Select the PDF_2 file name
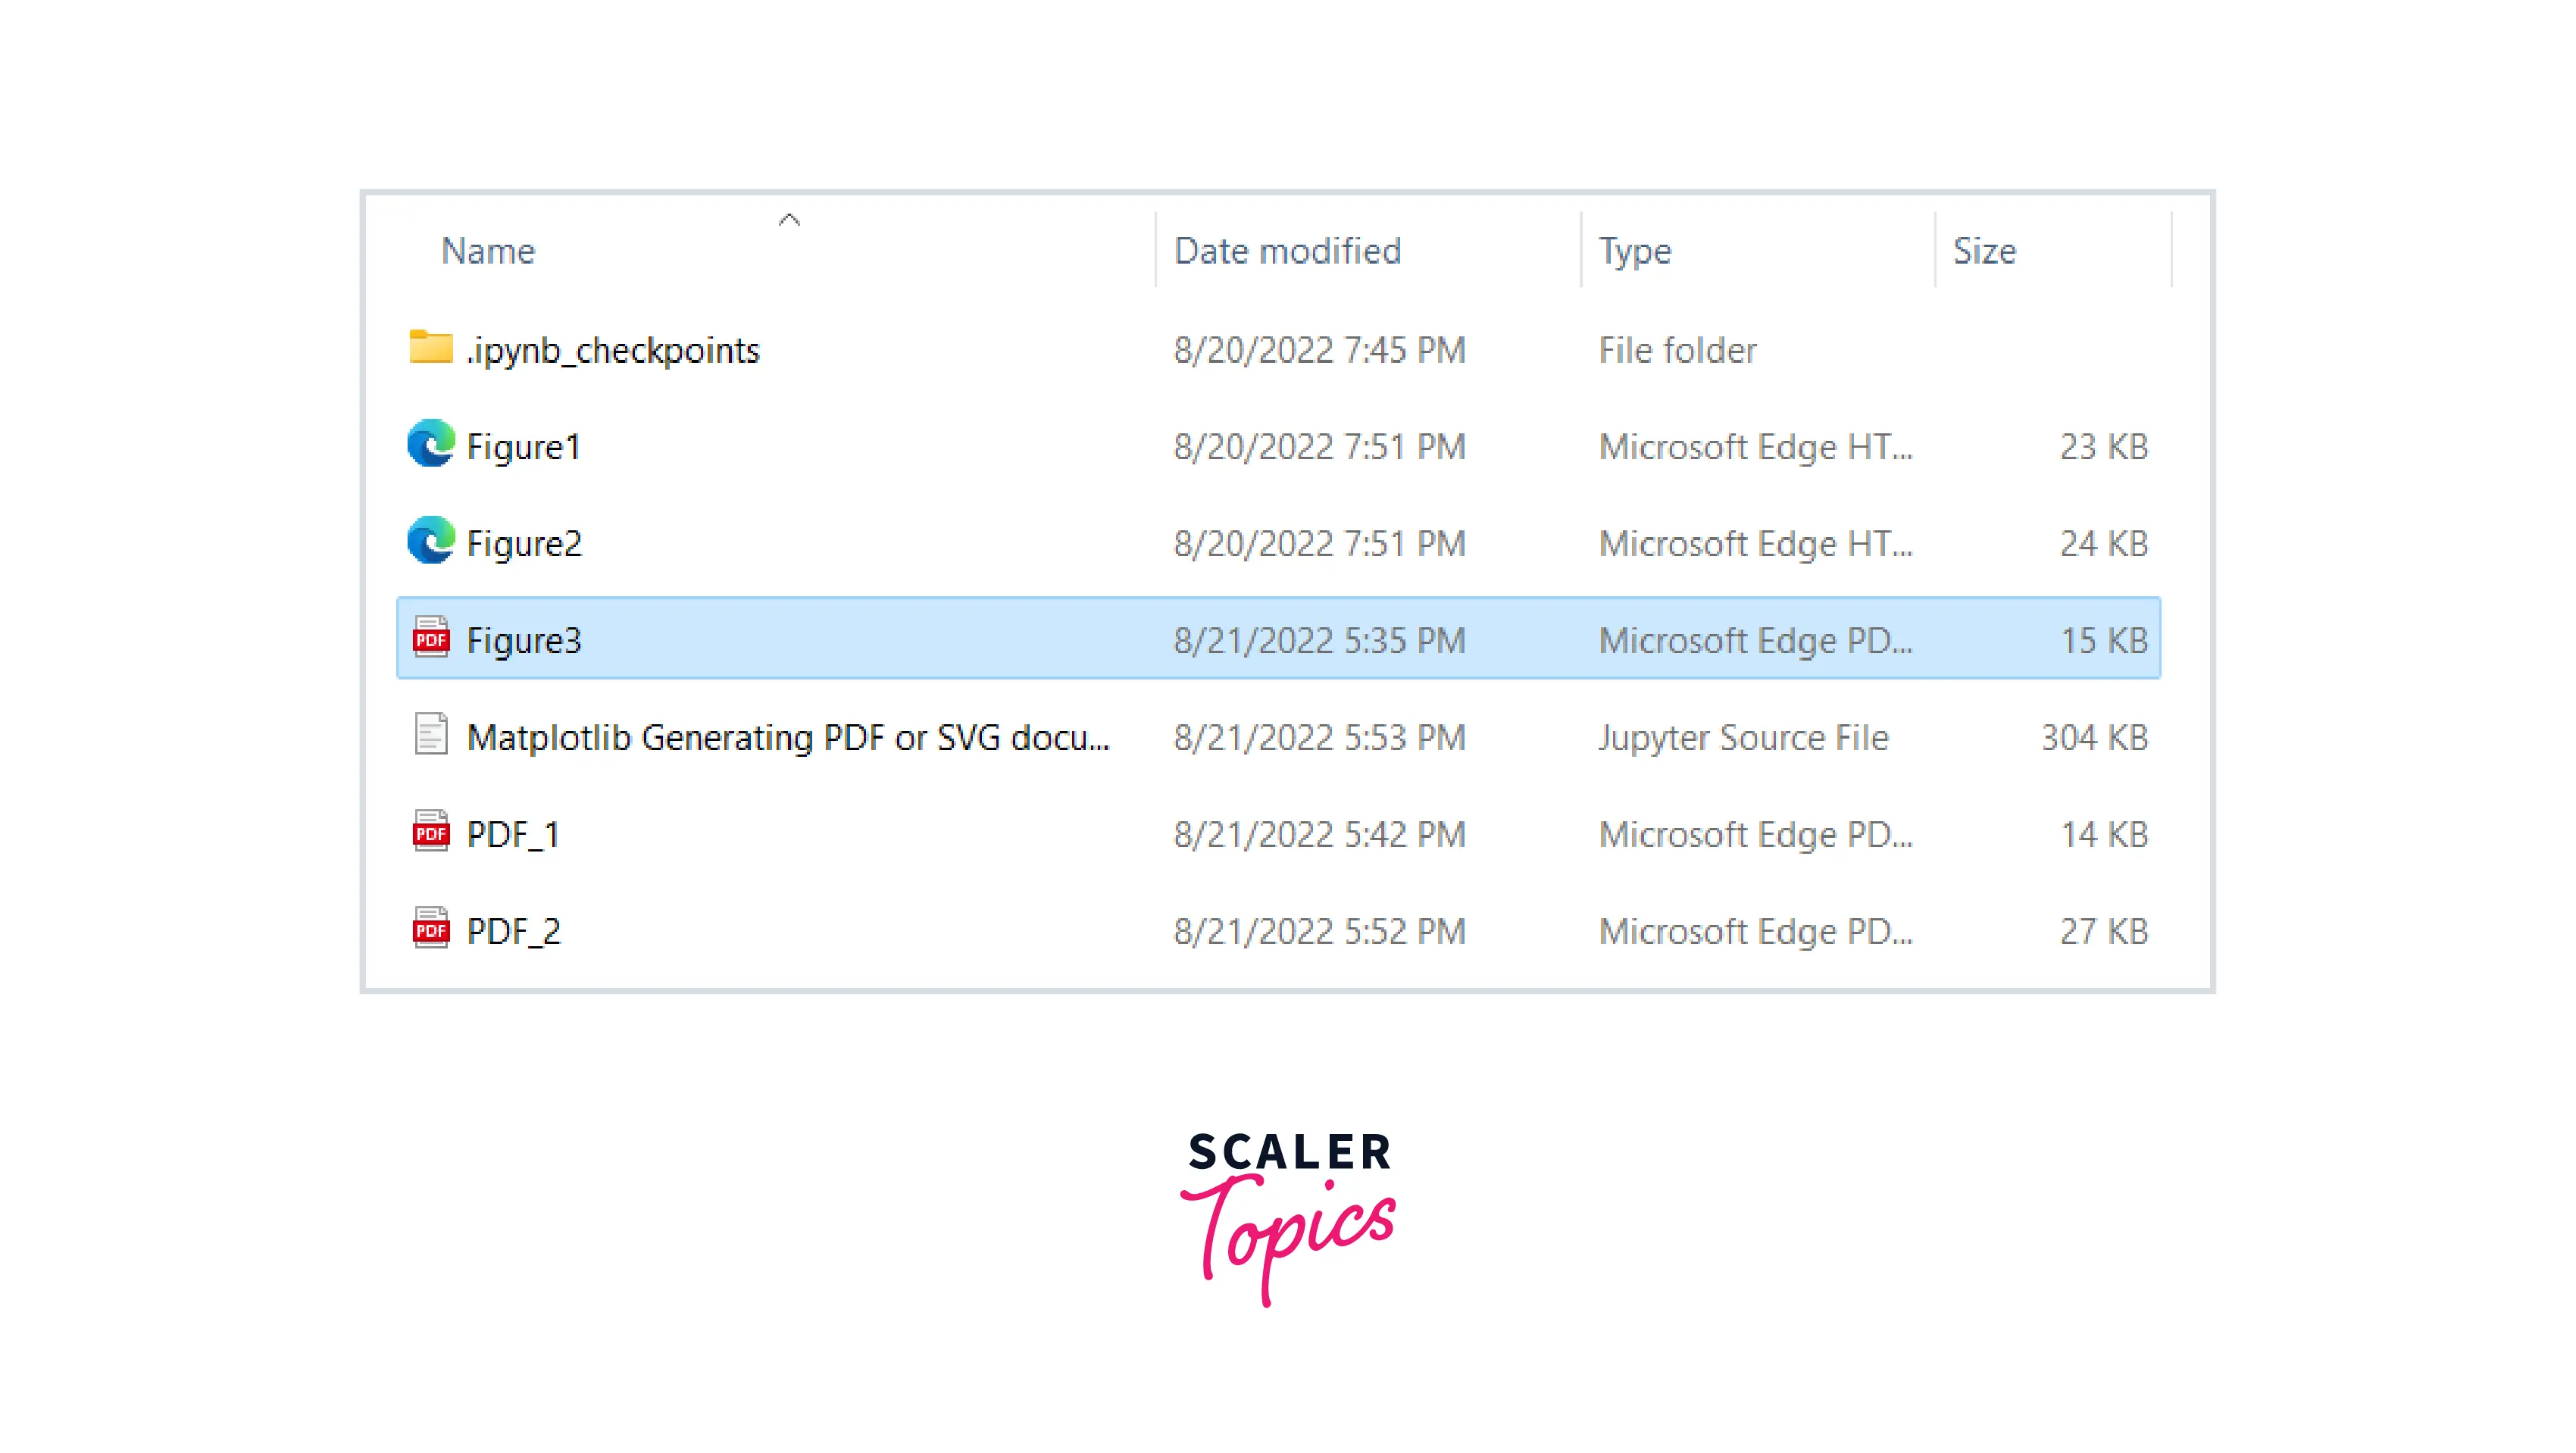The width and height of the screenshot is (2576, 1453). pos(514,932)
